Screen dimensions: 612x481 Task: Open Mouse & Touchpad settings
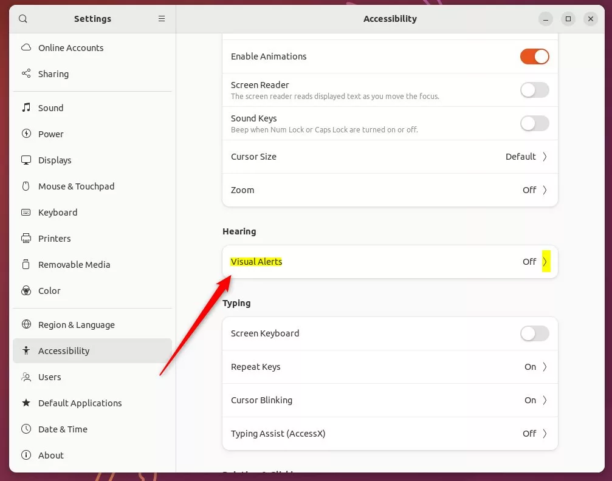click(92, 186)
